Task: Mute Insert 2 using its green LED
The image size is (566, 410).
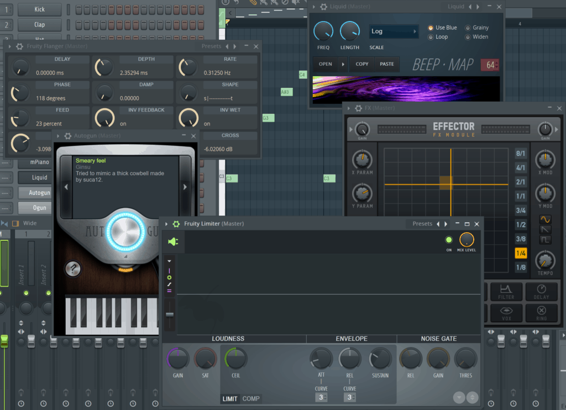Action: [x=49, y=293]
